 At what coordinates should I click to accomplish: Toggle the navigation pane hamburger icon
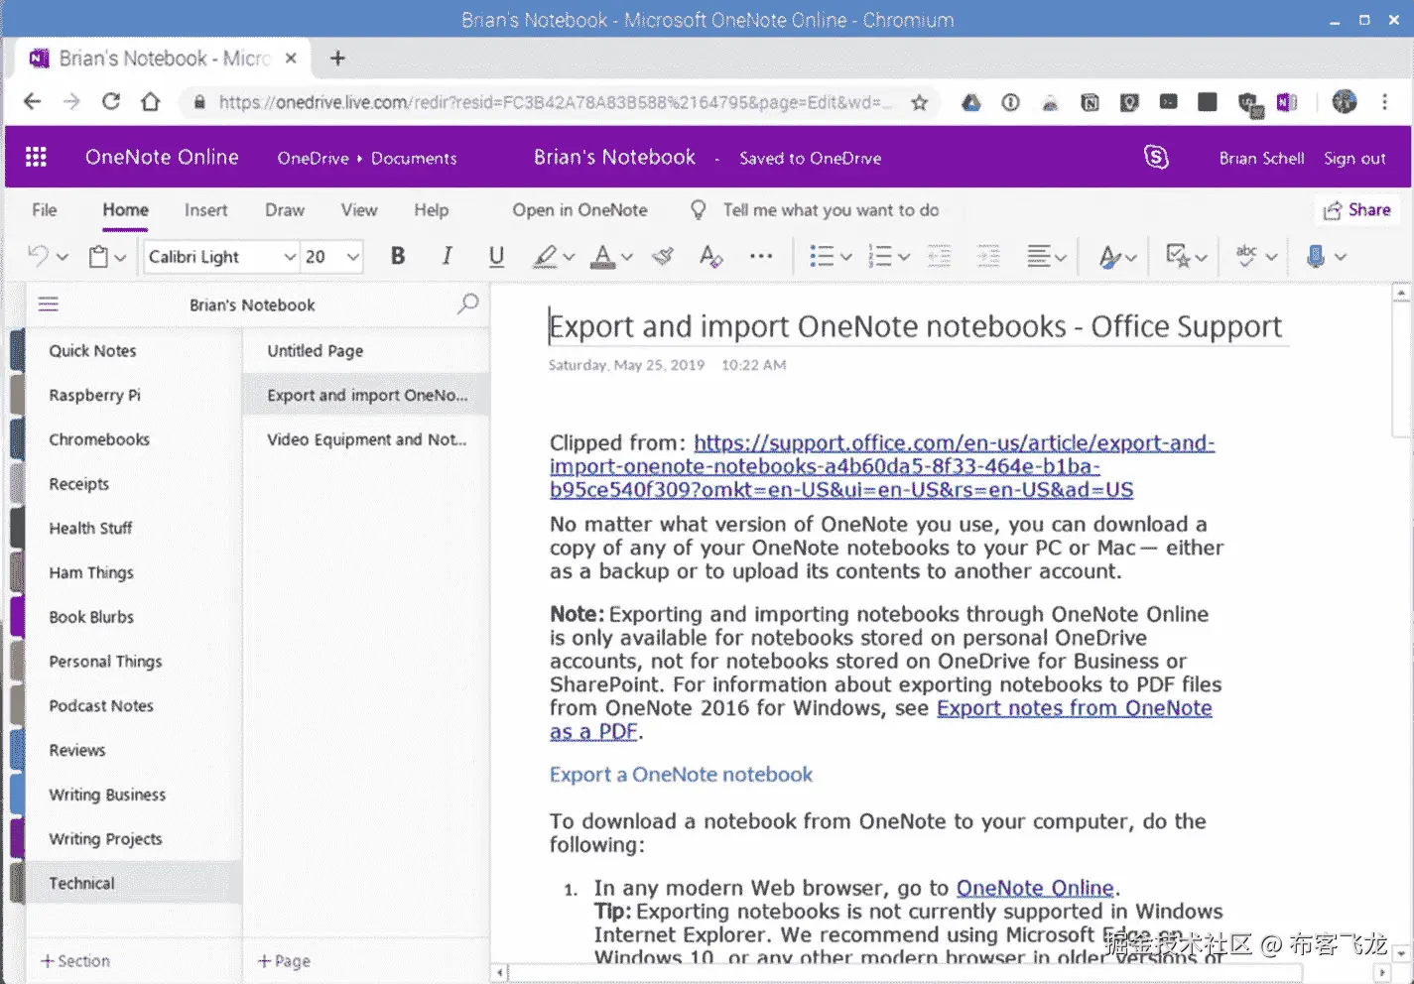tap(49, 305)
